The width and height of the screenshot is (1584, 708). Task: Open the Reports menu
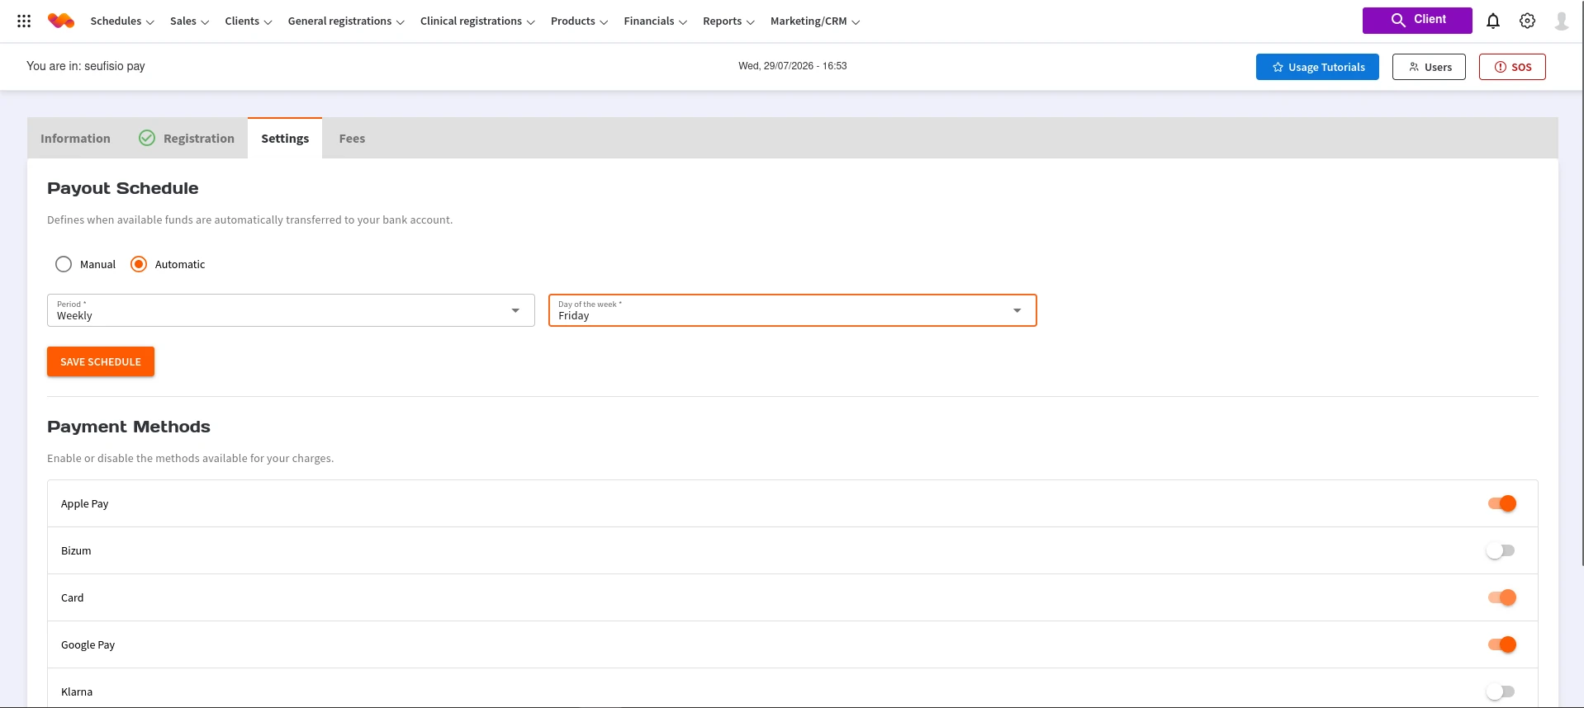click(x=728, y=21)
